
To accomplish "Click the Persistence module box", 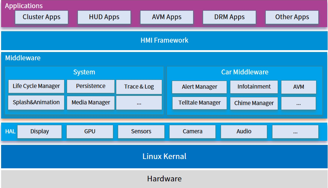I will [91, 86].
